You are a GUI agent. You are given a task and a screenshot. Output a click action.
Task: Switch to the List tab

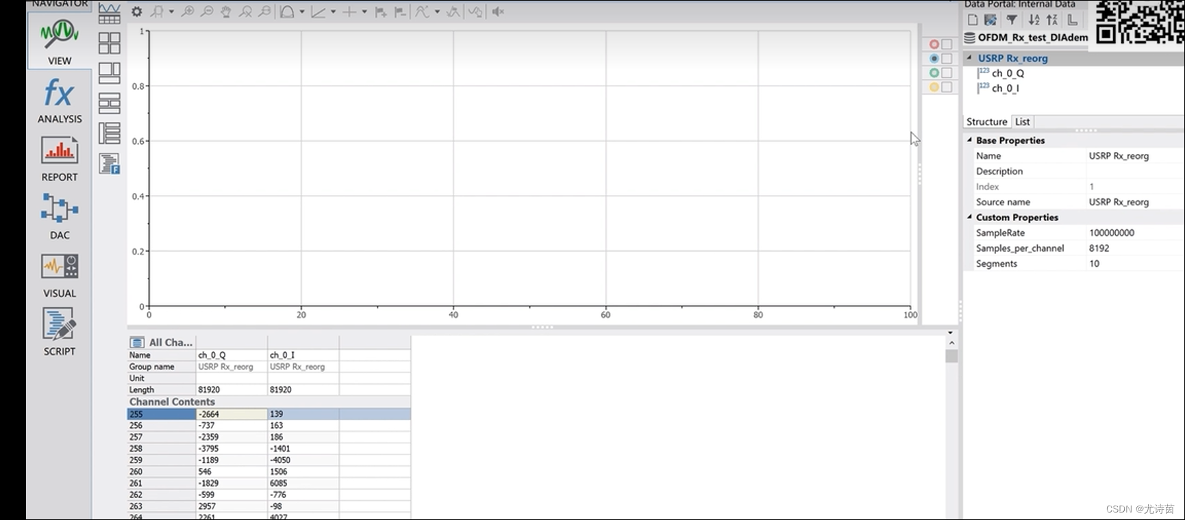(x=1022, y=122)
